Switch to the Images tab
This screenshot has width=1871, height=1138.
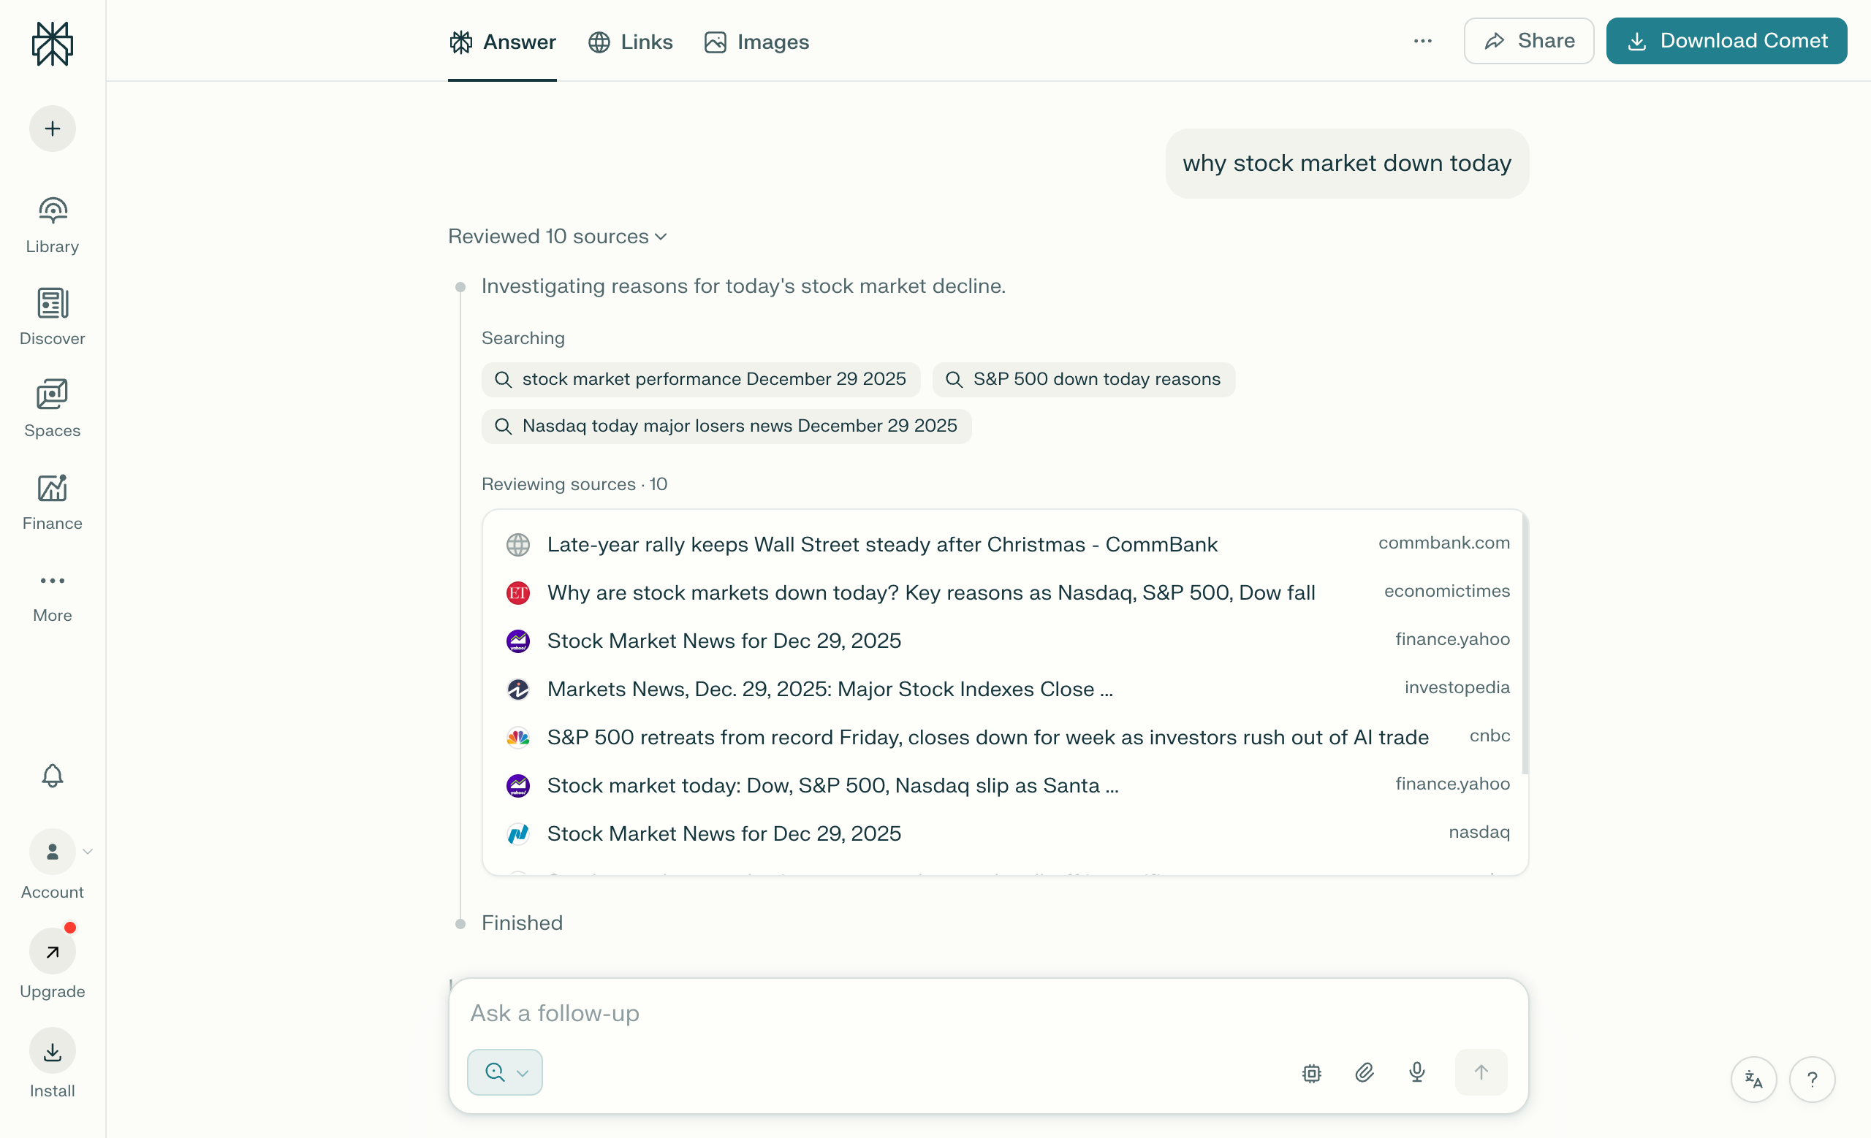(x=756, y=42)
